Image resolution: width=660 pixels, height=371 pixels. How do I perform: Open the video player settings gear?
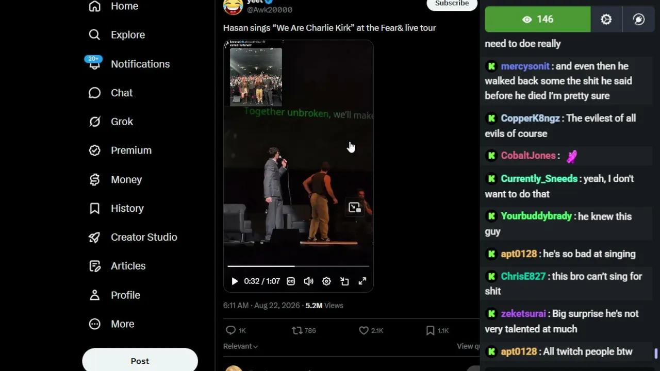point(326,281)
